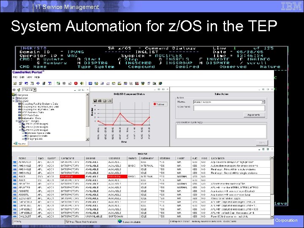Click the red PROBLEM cell in Compound column
The image size is (304, 228).
[72, 176]
